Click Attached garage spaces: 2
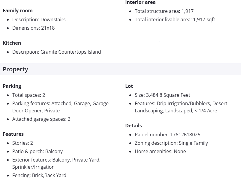Screen dimensions: 252x181 click(x=41, y=119)
